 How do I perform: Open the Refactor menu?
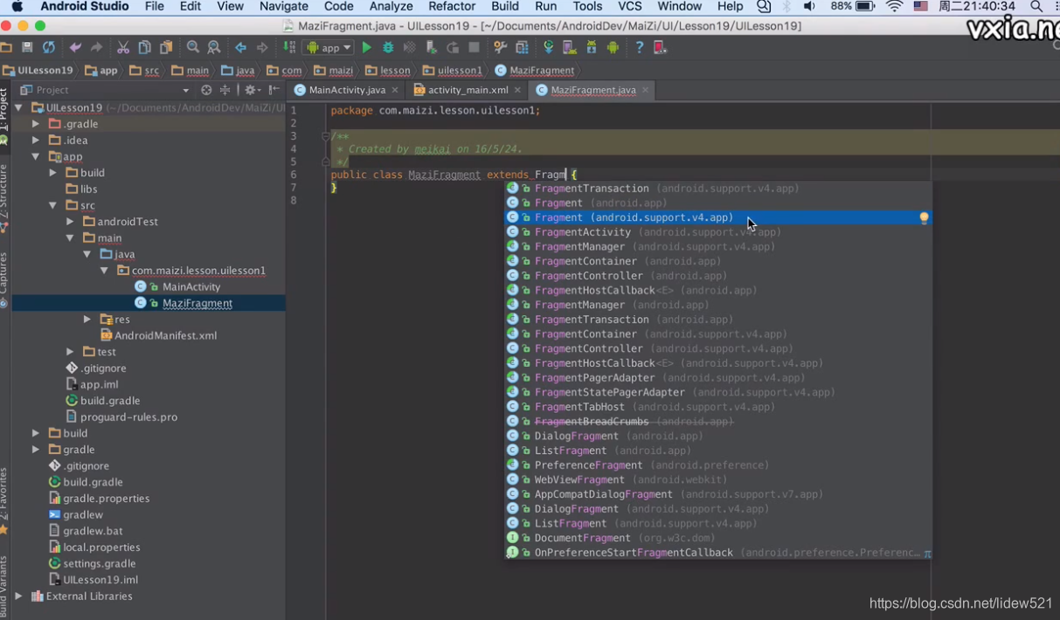(x=452, y=7)
